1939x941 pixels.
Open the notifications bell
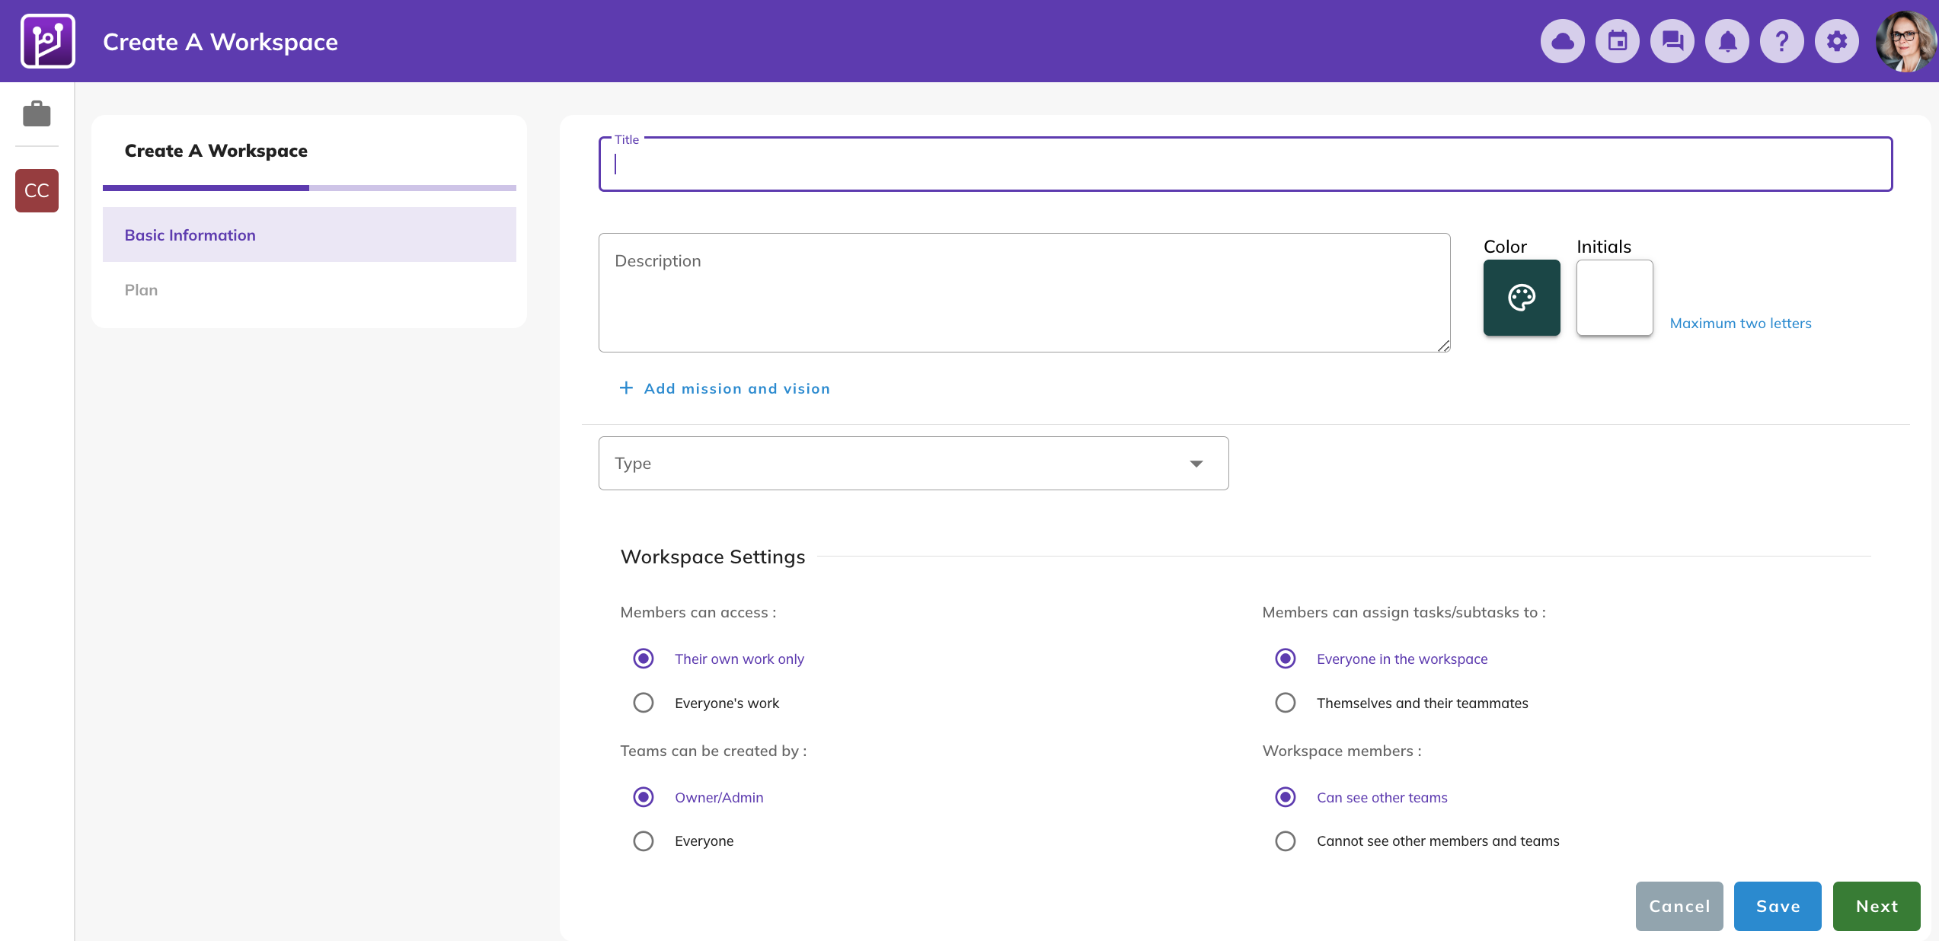point(1727,41)
